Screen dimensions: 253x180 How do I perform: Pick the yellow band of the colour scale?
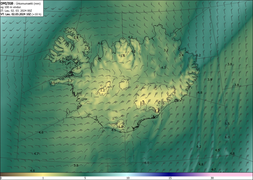[43, 174]
